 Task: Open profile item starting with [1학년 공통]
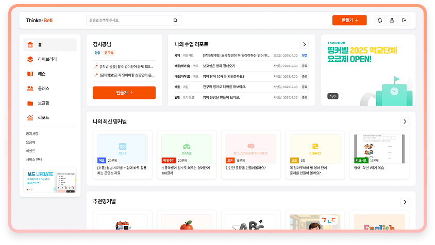(x=124, y=66)
